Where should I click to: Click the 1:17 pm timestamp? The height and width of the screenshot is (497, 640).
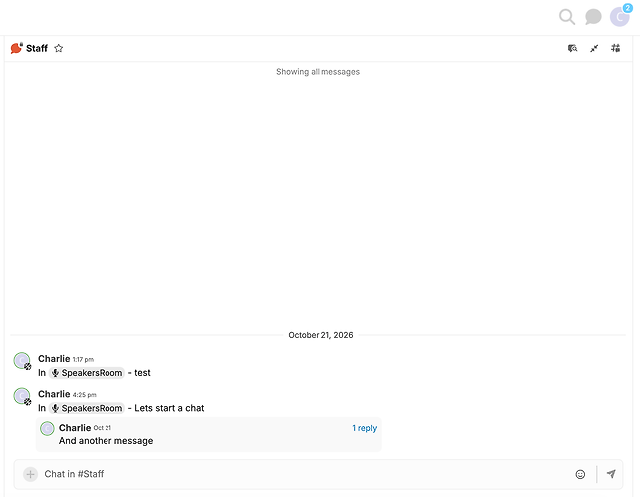[x=83, y=360]
